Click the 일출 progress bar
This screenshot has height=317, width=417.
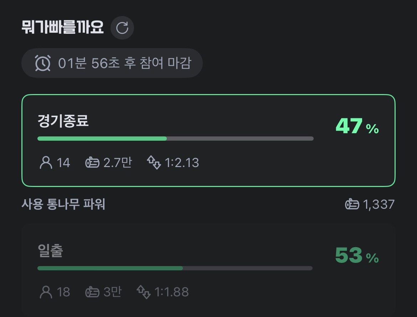point(175,268)
